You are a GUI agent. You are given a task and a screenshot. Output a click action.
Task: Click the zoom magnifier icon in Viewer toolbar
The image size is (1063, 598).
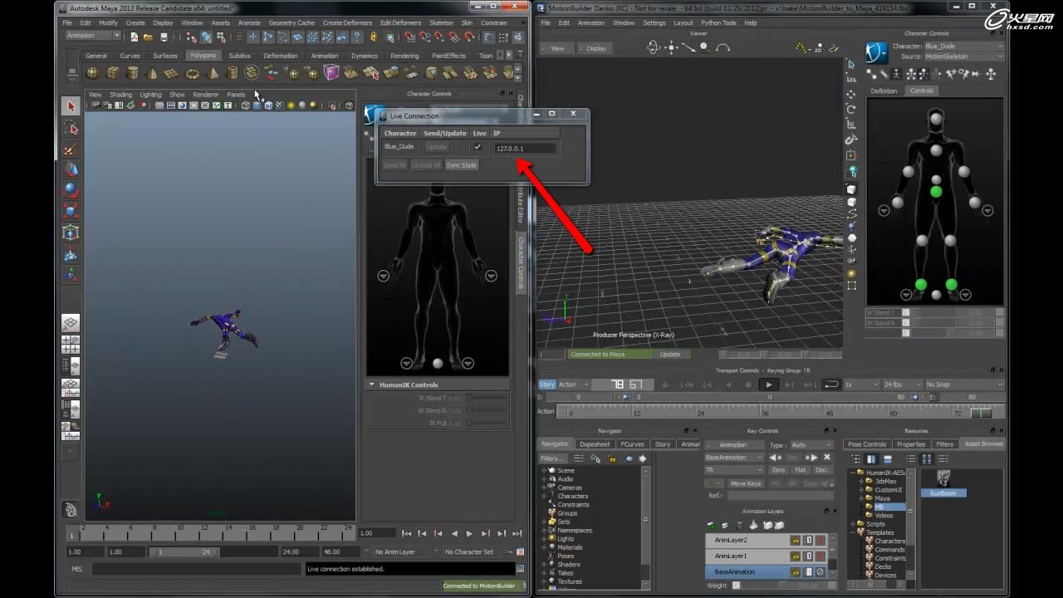704,48
